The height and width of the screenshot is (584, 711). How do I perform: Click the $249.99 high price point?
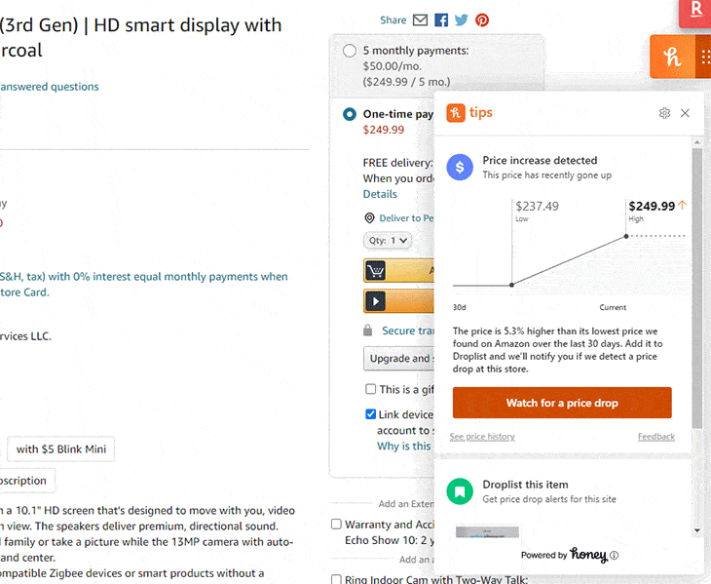[x=626, y=236]
